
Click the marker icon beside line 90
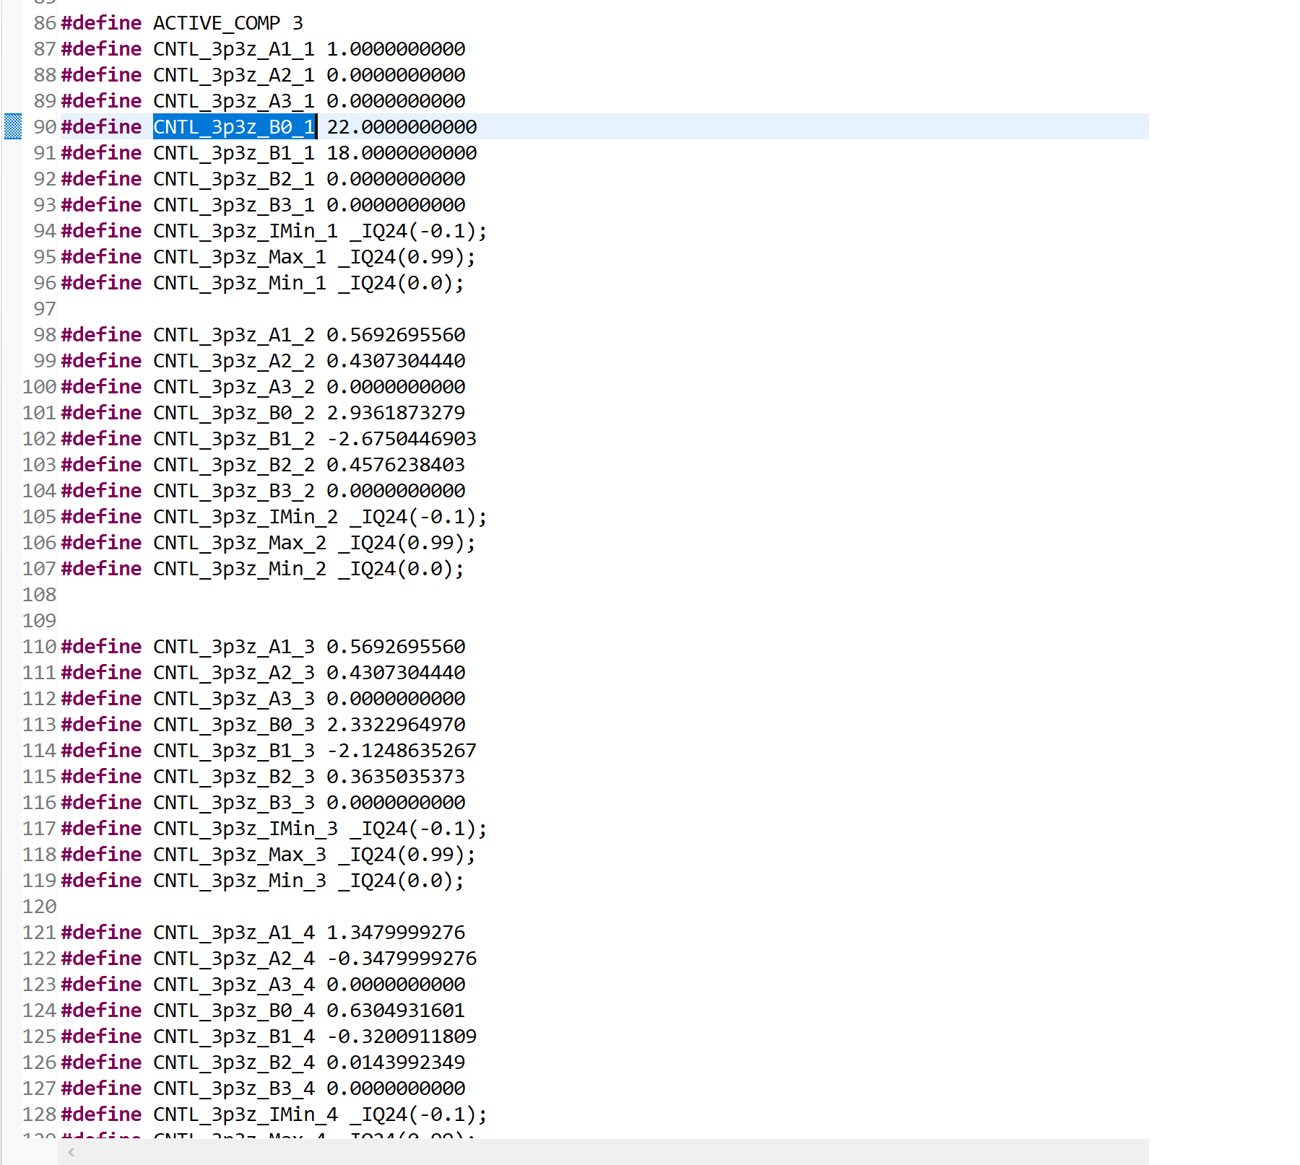pyautogui.click(x=13, y=127)
